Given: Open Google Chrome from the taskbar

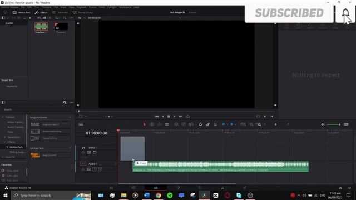Looking at the screenshot, I should tap(158, 195).
